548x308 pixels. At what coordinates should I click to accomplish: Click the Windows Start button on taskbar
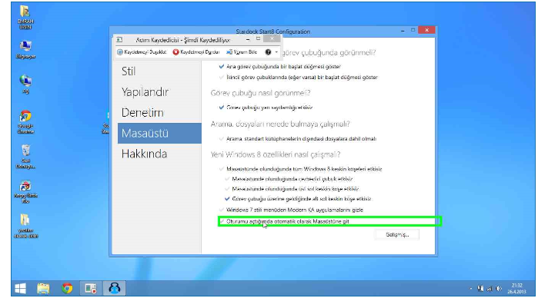tap(21, 289)
